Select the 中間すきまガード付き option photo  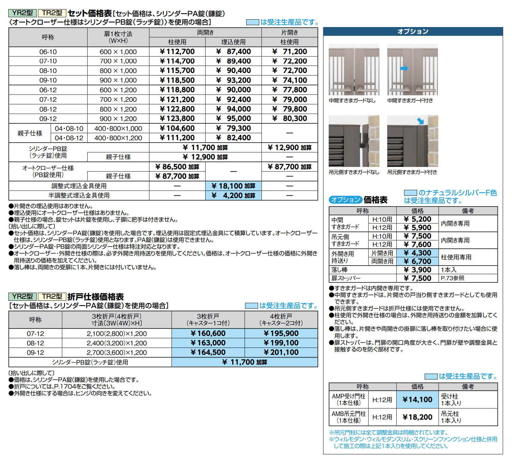(413, 69)
